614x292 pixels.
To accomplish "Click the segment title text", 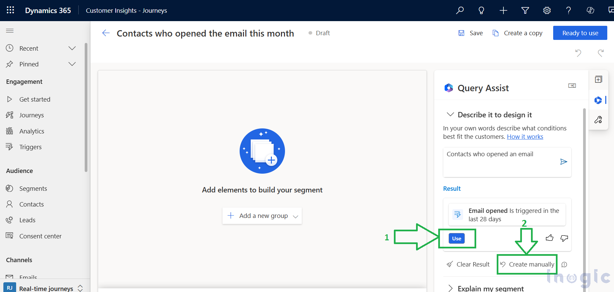I will (x=205, y=33).
